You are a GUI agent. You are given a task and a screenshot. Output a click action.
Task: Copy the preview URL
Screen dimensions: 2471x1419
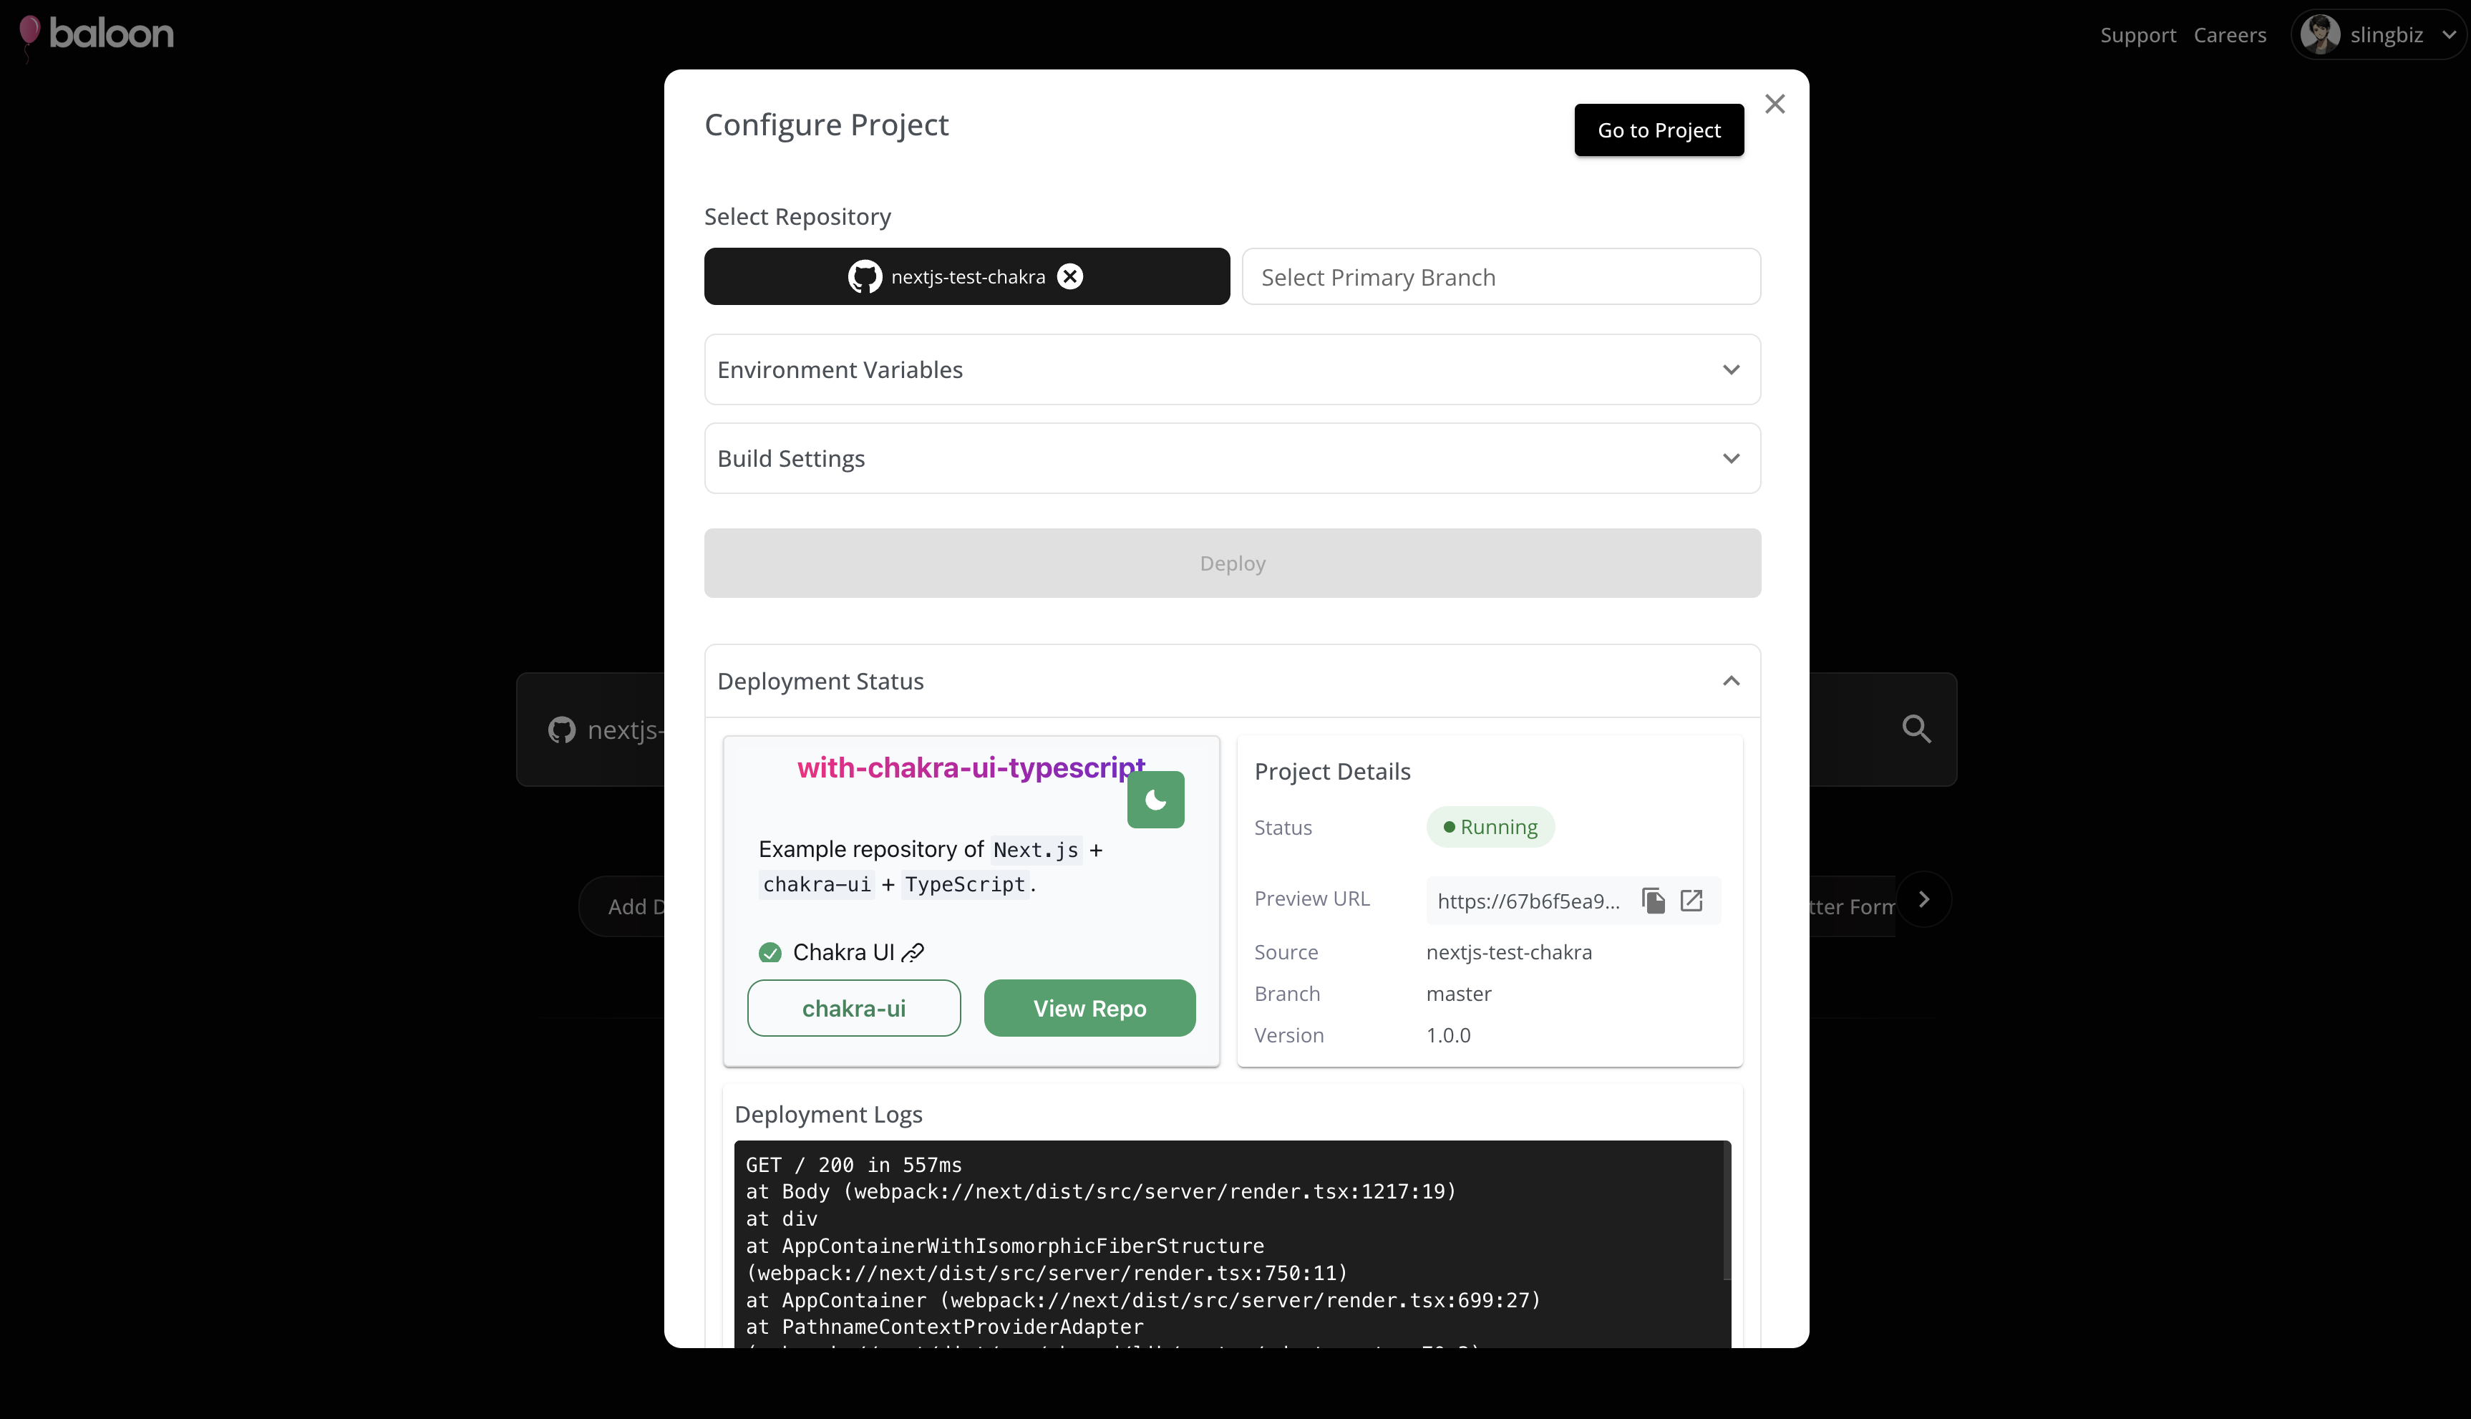coord(1654,901)
